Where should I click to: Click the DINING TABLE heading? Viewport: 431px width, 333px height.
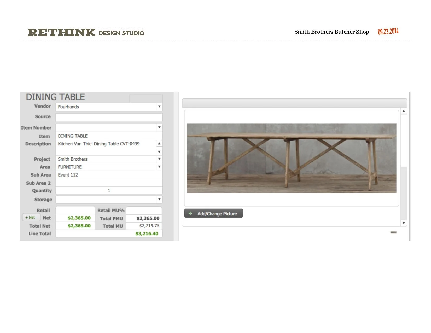coord(55,97)
